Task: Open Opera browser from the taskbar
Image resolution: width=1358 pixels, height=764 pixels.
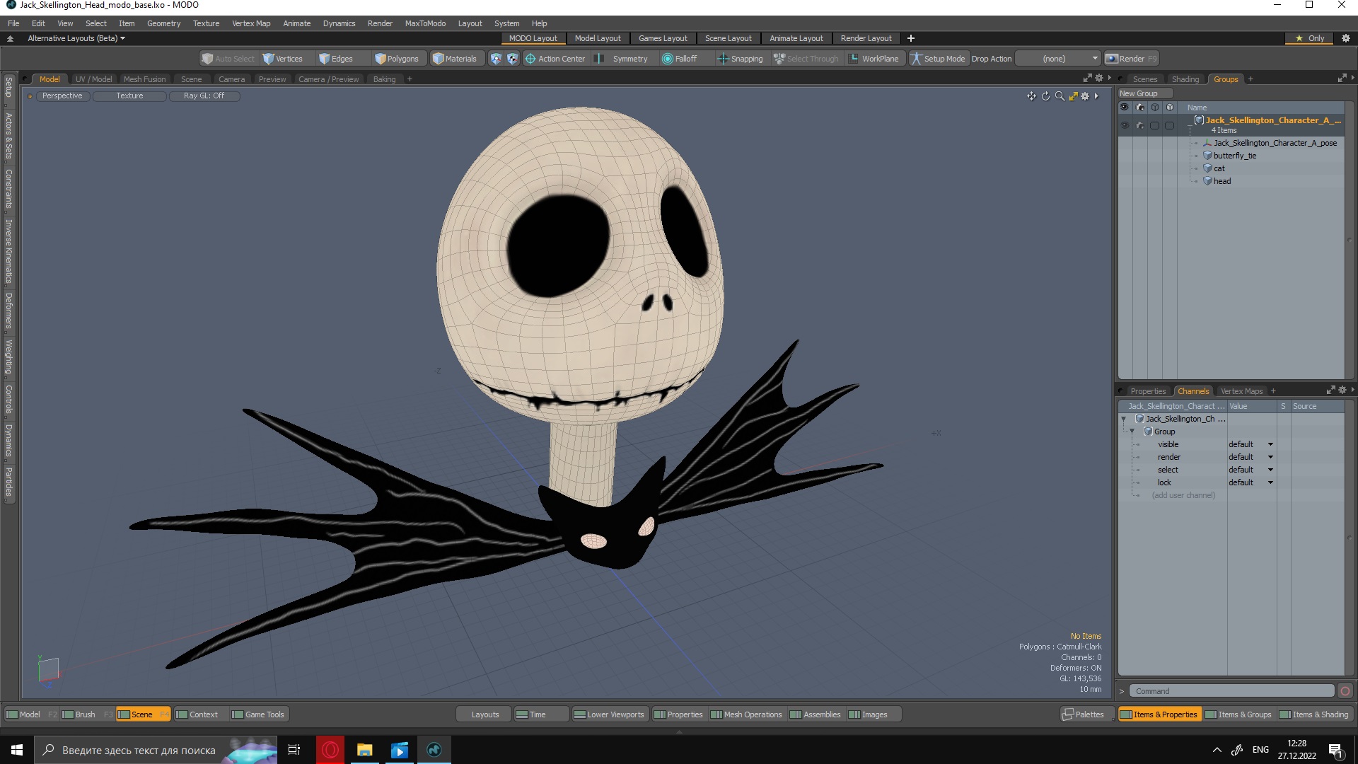Action: pyautogui.click(x=330, y=750)
